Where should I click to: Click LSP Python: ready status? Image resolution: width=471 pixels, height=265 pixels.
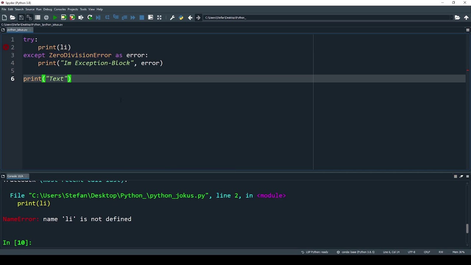(x=315, y=252)
